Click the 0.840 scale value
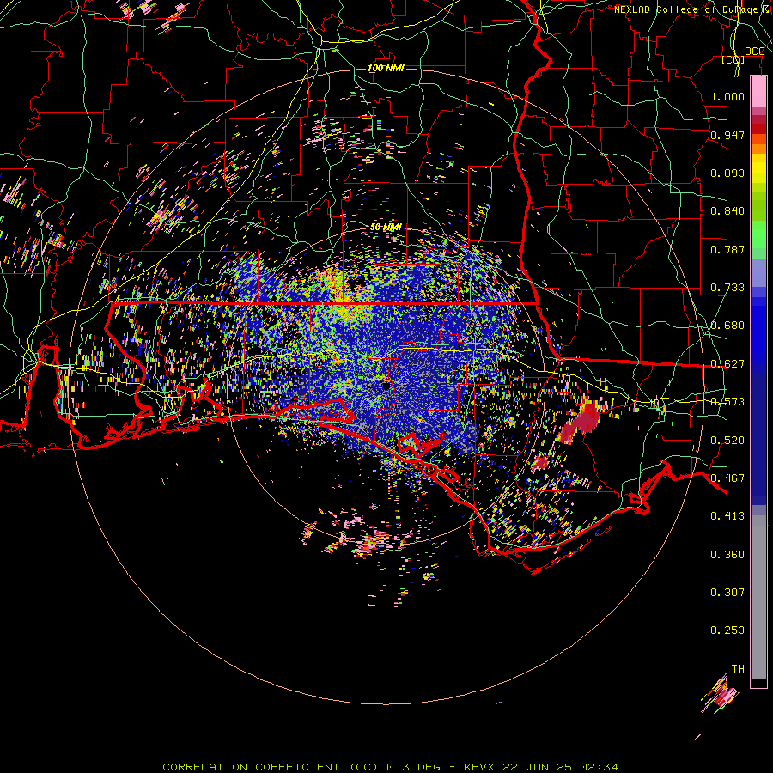Screen dimensions: 773x773 (727, 211)
